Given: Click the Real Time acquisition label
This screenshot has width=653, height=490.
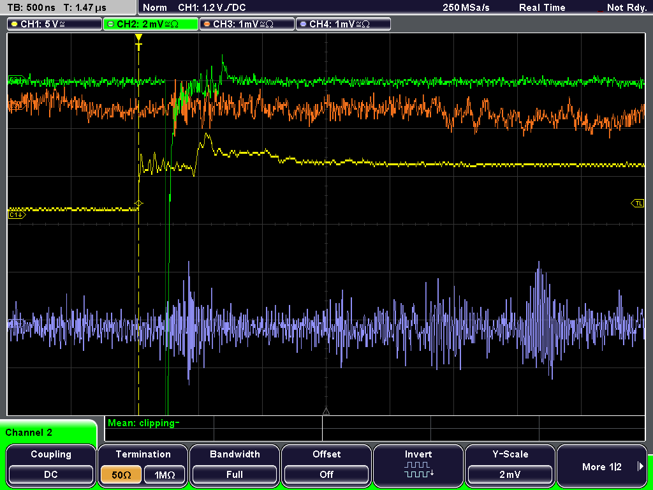Looking at the screenshot, I should click(542, 8).
